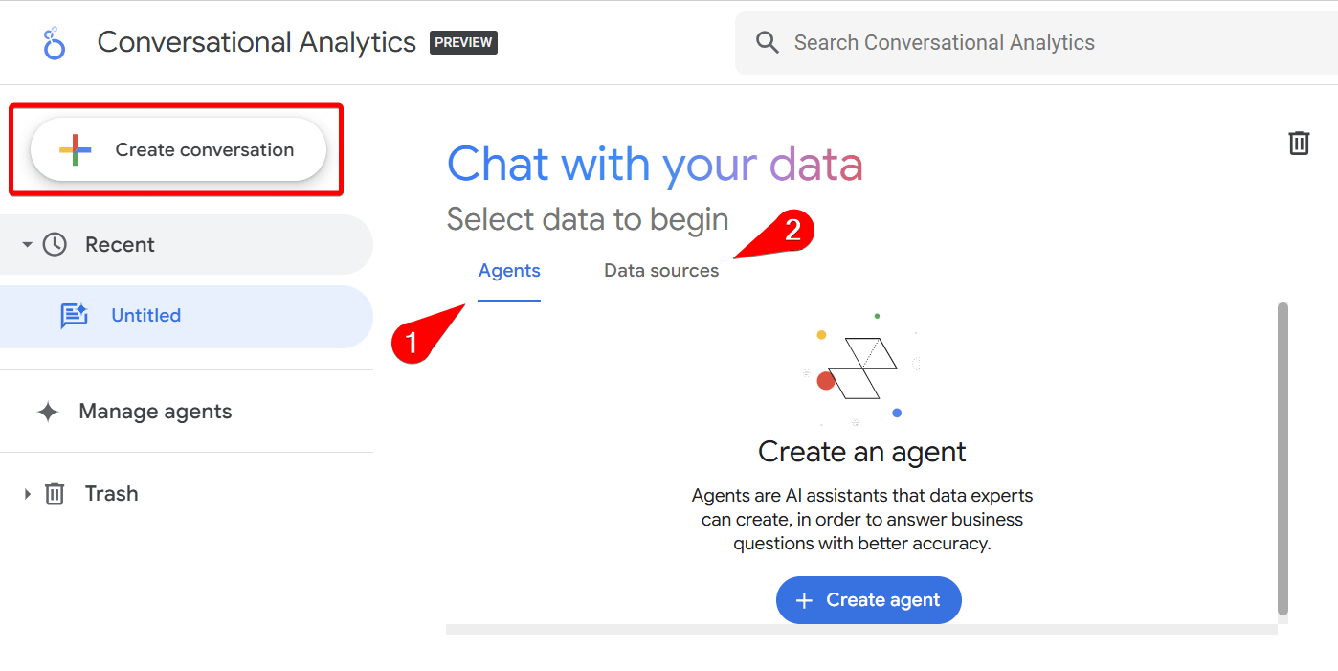Click the Trash bin sidebar icon

pos(56,494)
